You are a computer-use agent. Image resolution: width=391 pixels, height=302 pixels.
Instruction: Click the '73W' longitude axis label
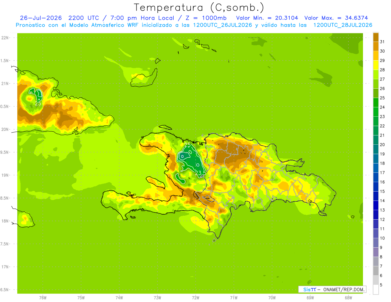click(157, 298)
